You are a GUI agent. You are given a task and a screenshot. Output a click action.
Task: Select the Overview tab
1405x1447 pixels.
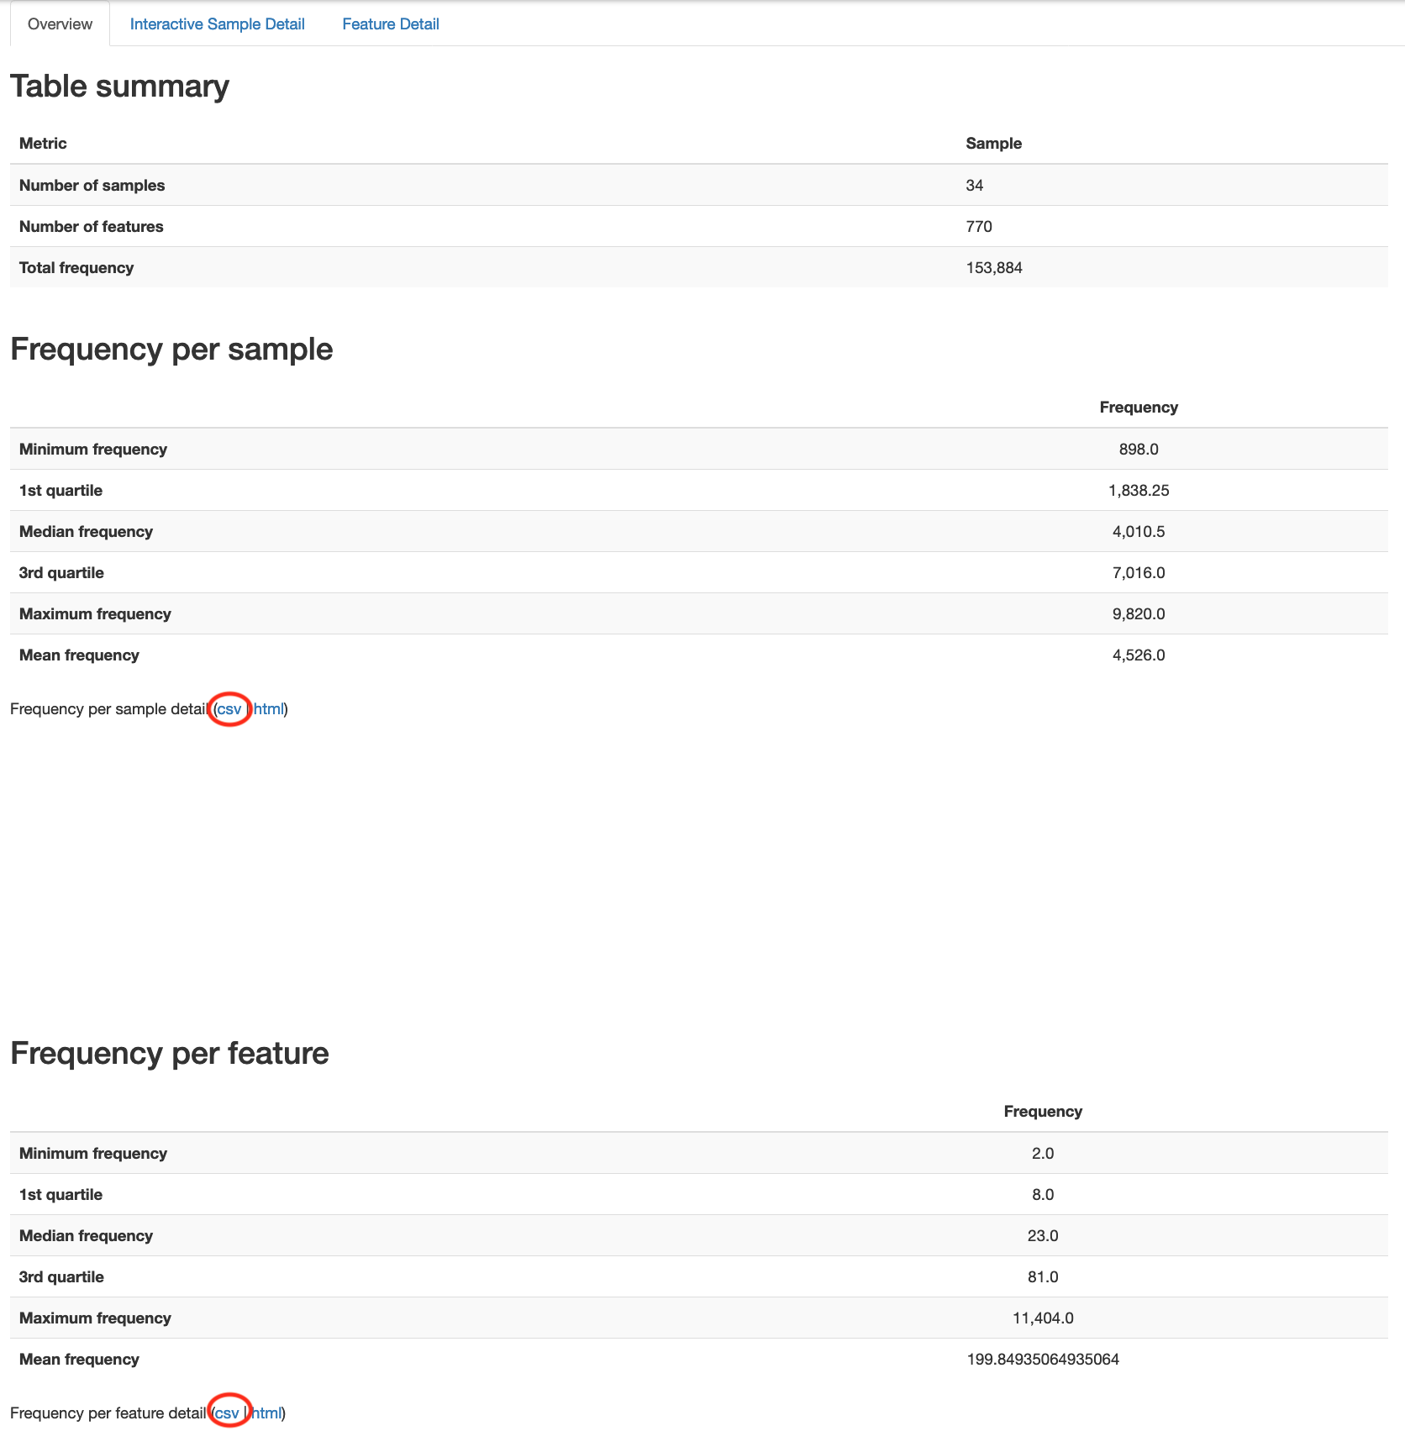pos(58,24)
